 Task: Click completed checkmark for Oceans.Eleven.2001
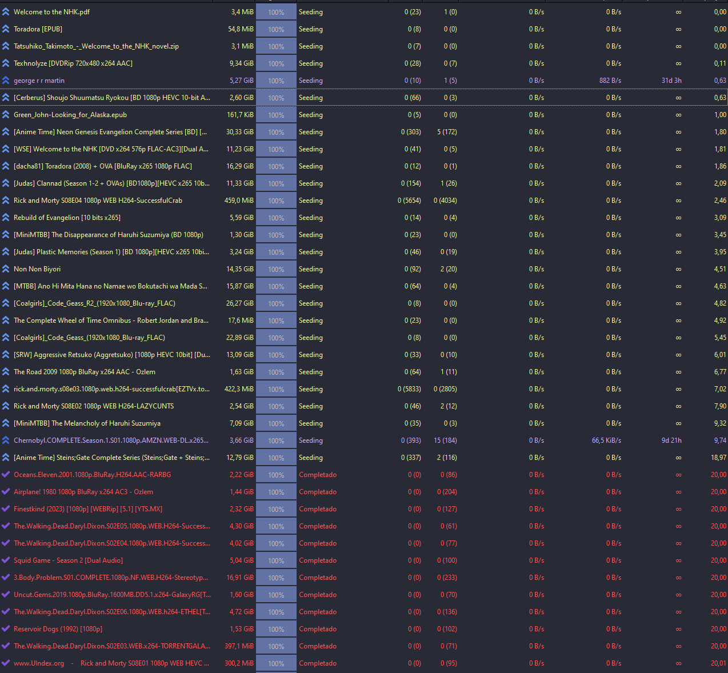pos(6,475)
